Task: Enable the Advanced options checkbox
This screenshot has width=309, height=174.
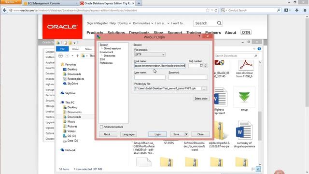Action: tap(101, 127)
